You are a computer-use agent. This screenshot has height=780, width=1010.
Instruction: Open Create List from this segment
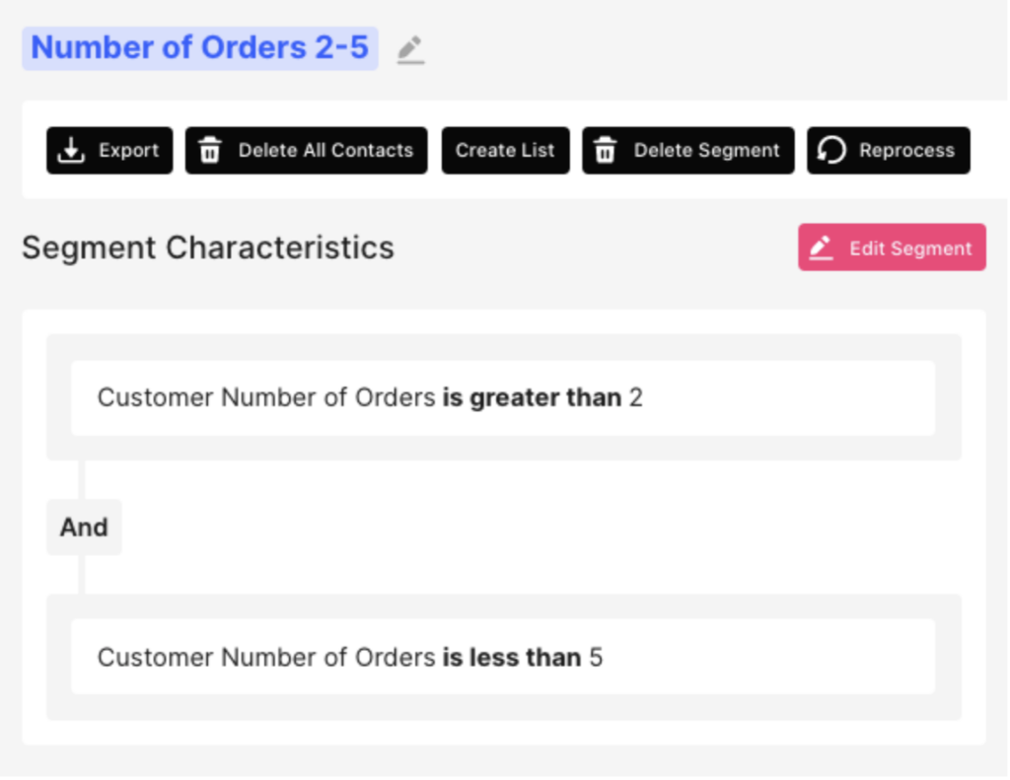coord(506,150)
